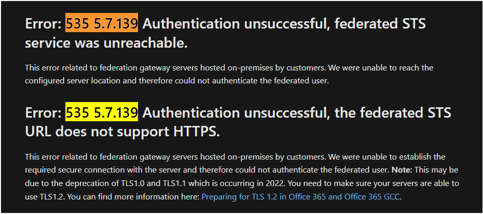
Task: Click "Error:" in the first heading
Action: pyautogui.click(x=44, y=24)
